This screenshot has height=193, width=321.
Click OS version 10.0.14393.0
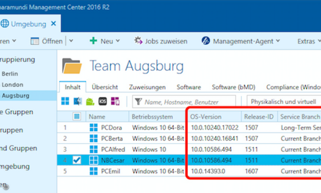208,171
